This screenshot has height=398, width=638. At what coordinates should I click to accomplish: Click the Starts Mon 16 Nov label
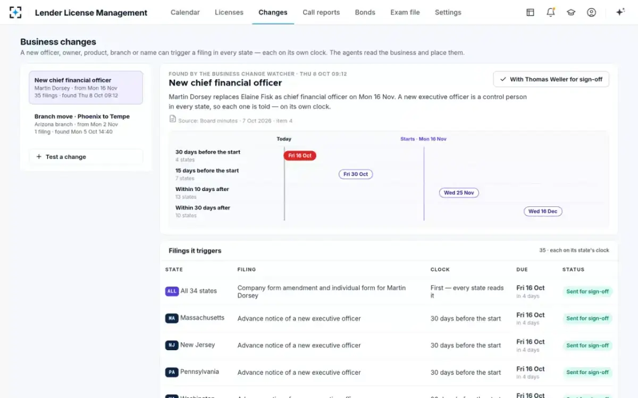423,139
